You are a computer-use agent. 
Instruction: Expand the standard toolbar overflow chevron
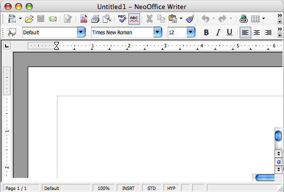pyautogui.click(x=279, y=16)
